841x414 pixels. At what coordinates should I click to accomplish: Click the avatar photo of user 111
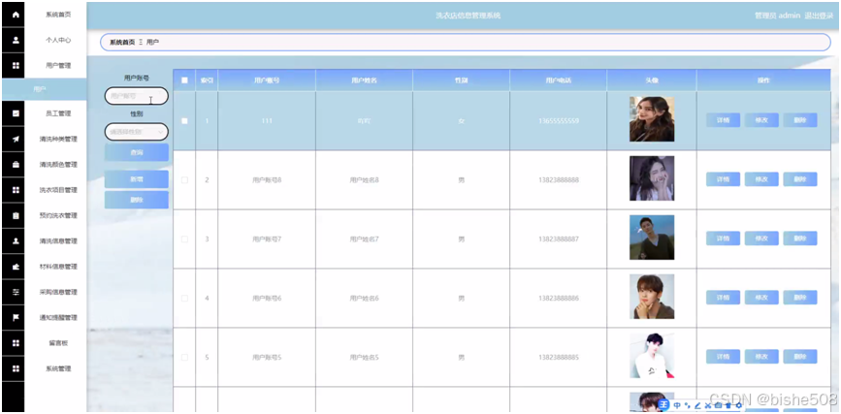pos(652,119)
